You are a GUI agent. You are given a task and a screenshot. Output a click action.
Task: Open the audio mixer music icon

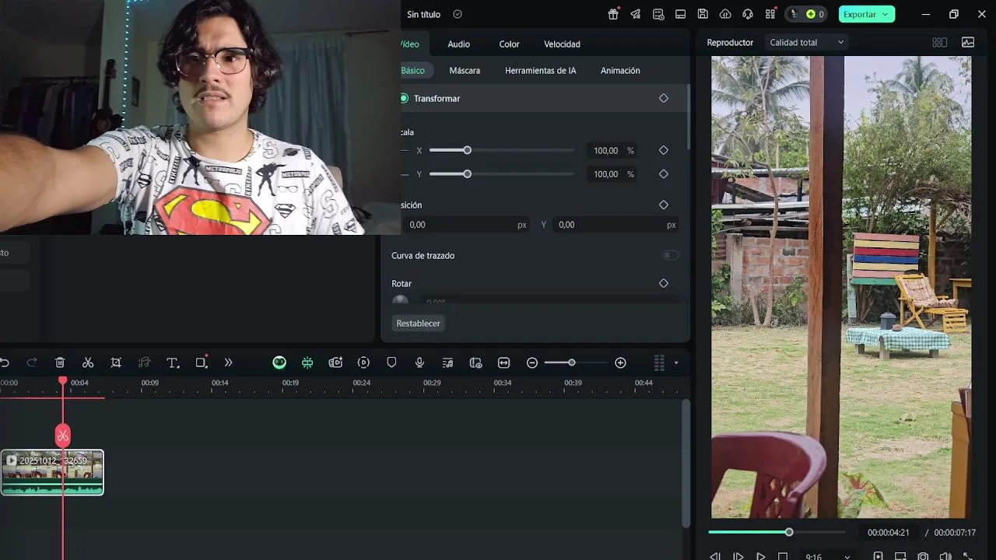point(447,362)
